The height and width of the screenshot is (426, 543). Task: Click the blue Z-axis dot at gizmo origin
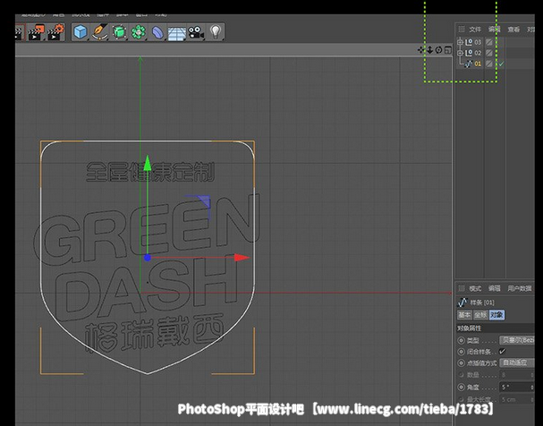148,258
